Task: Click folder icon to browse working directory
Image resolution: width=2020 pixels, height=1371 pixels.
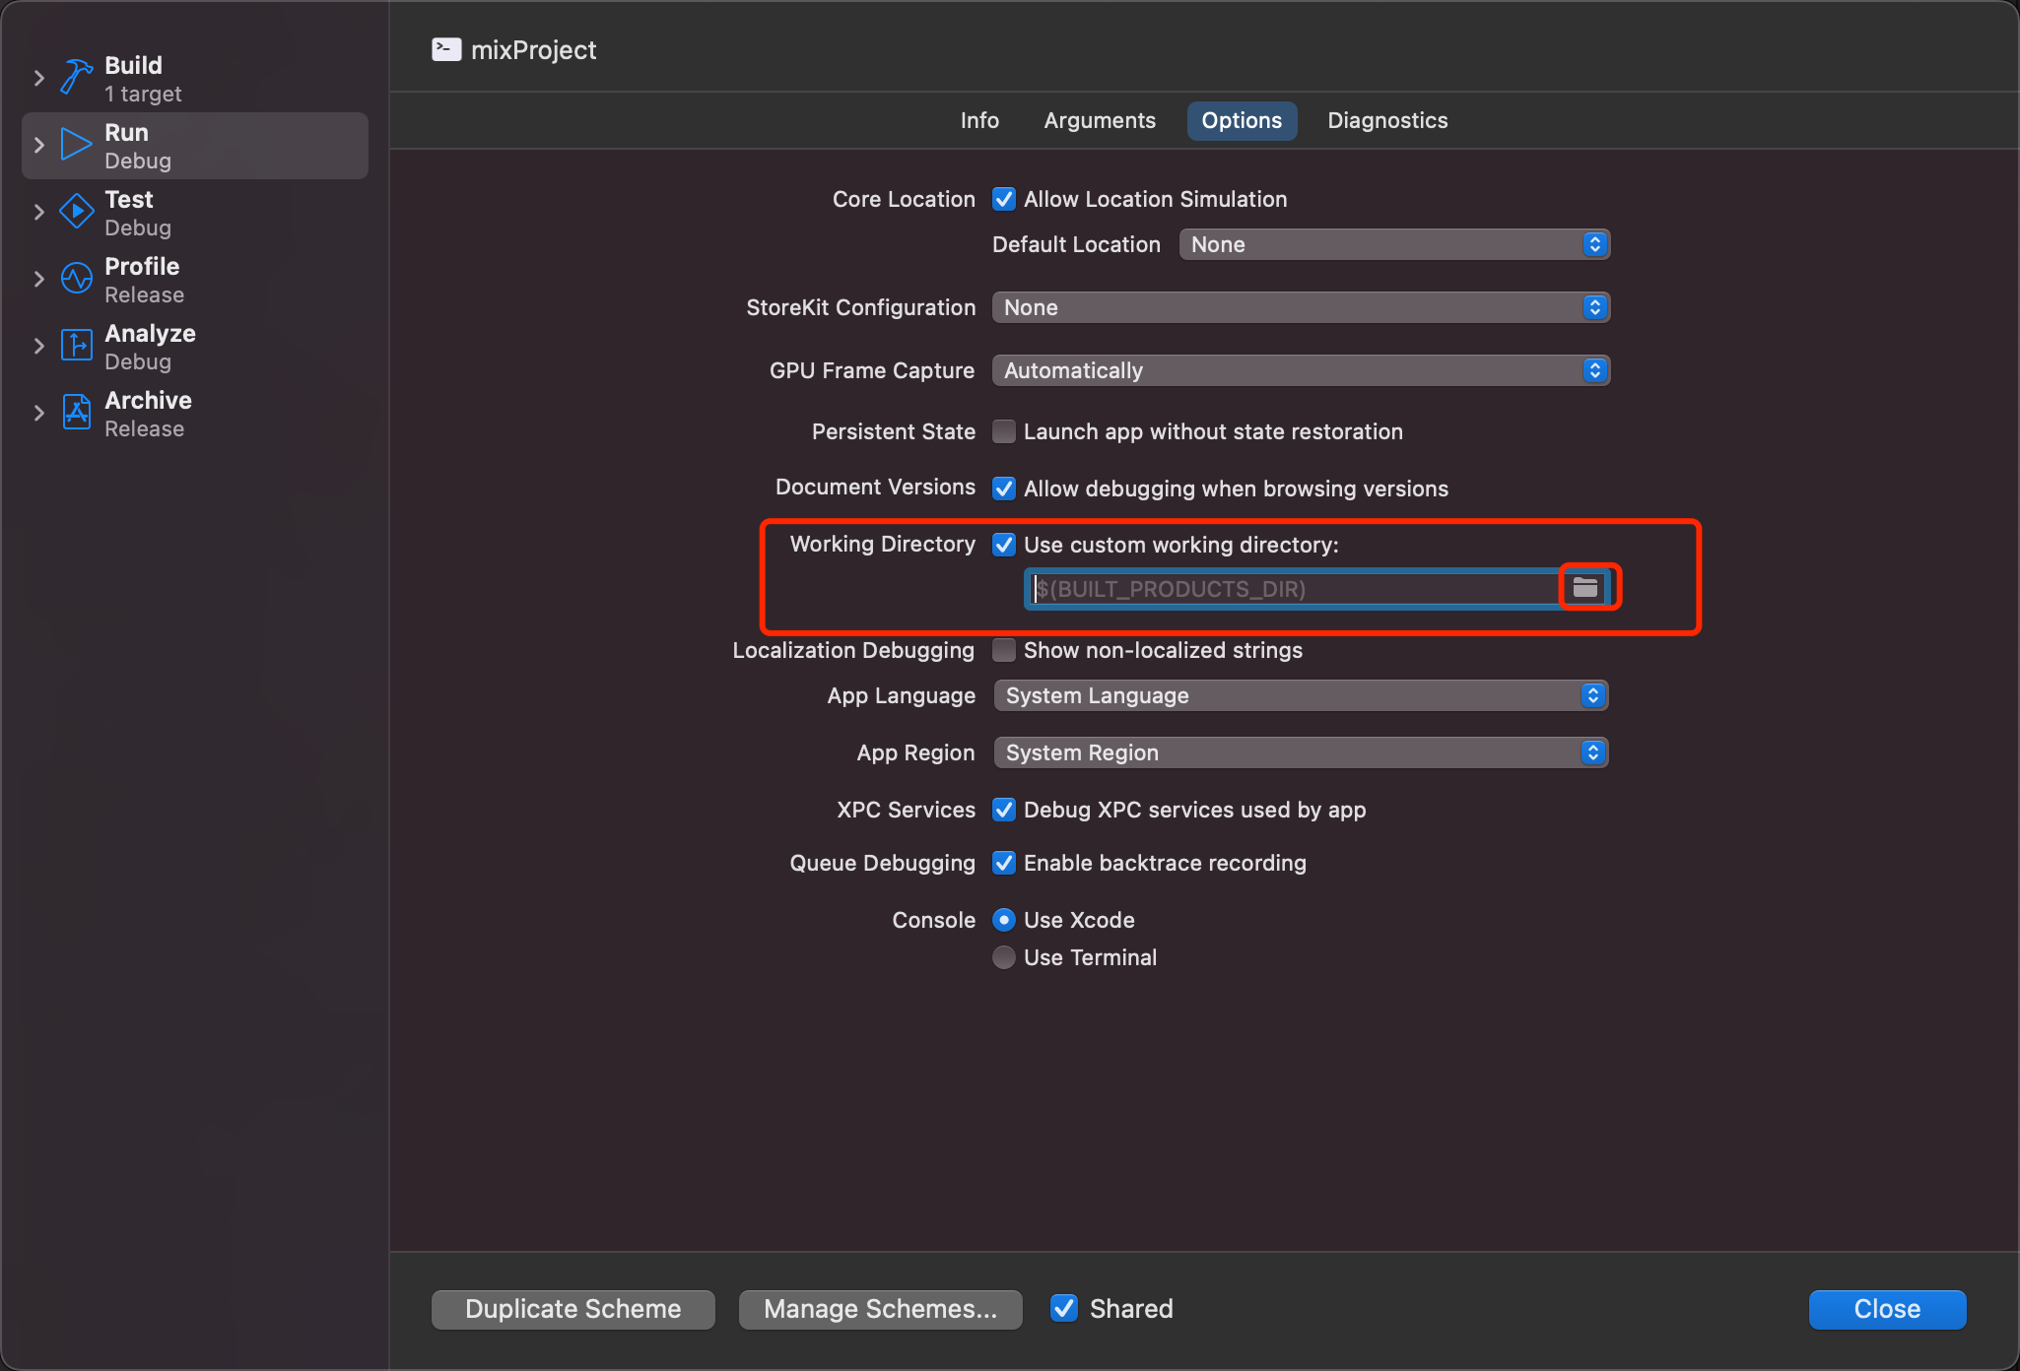Action: [x=1584, y=588]
